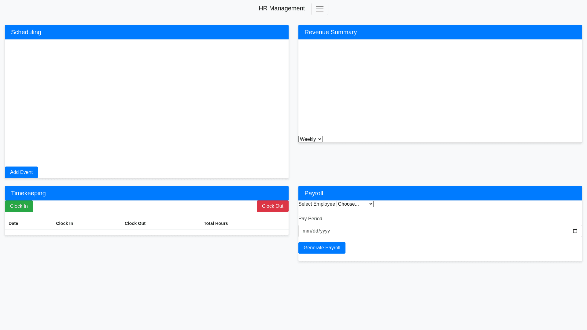Click the Select Employee label
The width and height of the screenshot is (587, 330).
[x=316, y=204]
